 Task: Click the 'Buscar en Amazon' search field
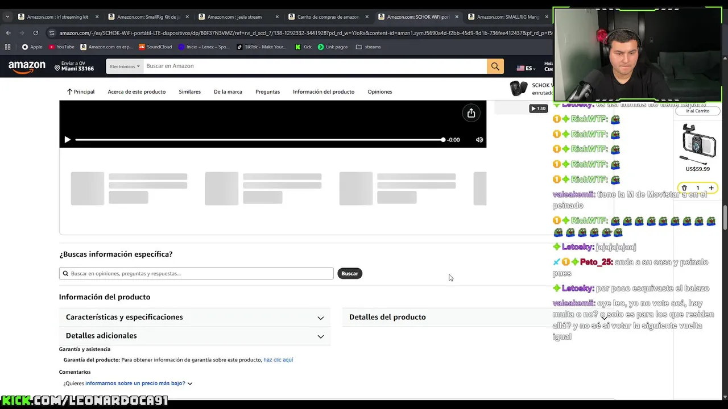point(315,66)
